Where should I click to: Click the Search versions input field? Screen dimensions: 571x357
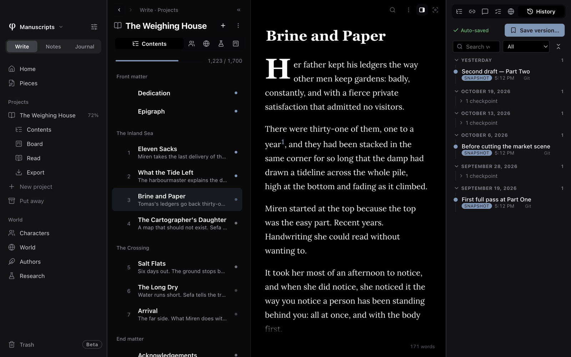pos(476,46)
